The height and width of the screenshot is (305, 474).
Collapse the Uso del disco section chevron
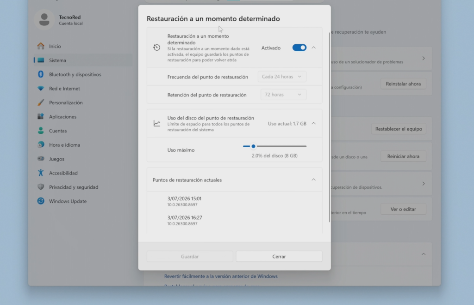point(313,123)
